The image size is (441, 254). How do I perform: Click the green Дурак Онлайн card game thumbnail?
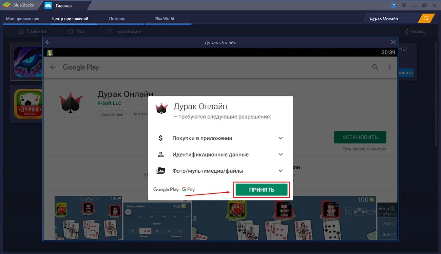28,104
